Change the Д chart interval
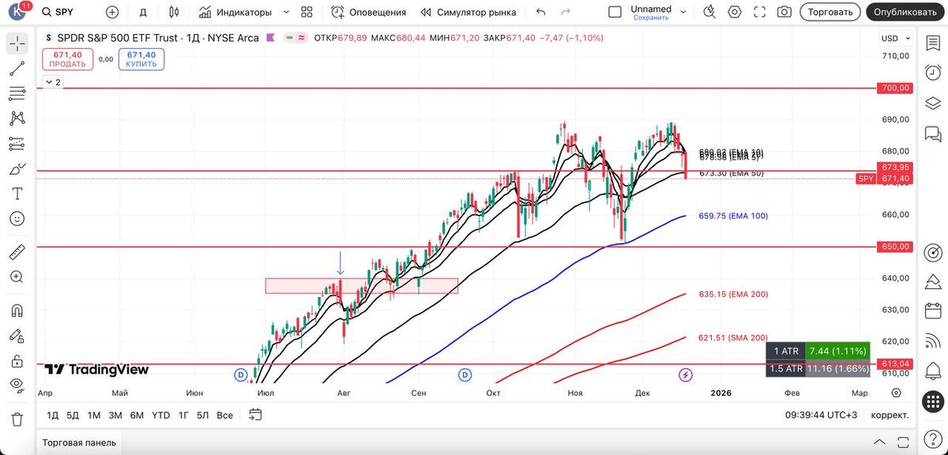Viewport: 948px width, 455px height. point(143,12)
